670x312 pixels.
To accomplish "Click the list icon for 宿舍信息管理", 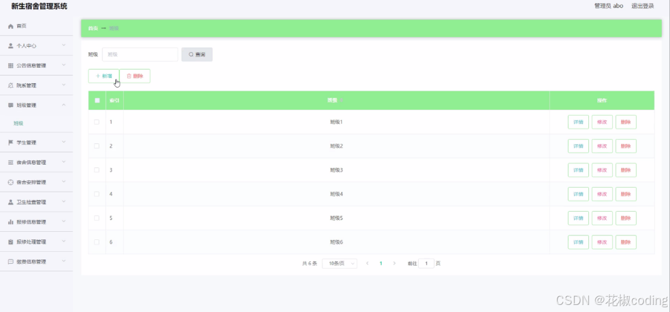I will click(11, 162).
